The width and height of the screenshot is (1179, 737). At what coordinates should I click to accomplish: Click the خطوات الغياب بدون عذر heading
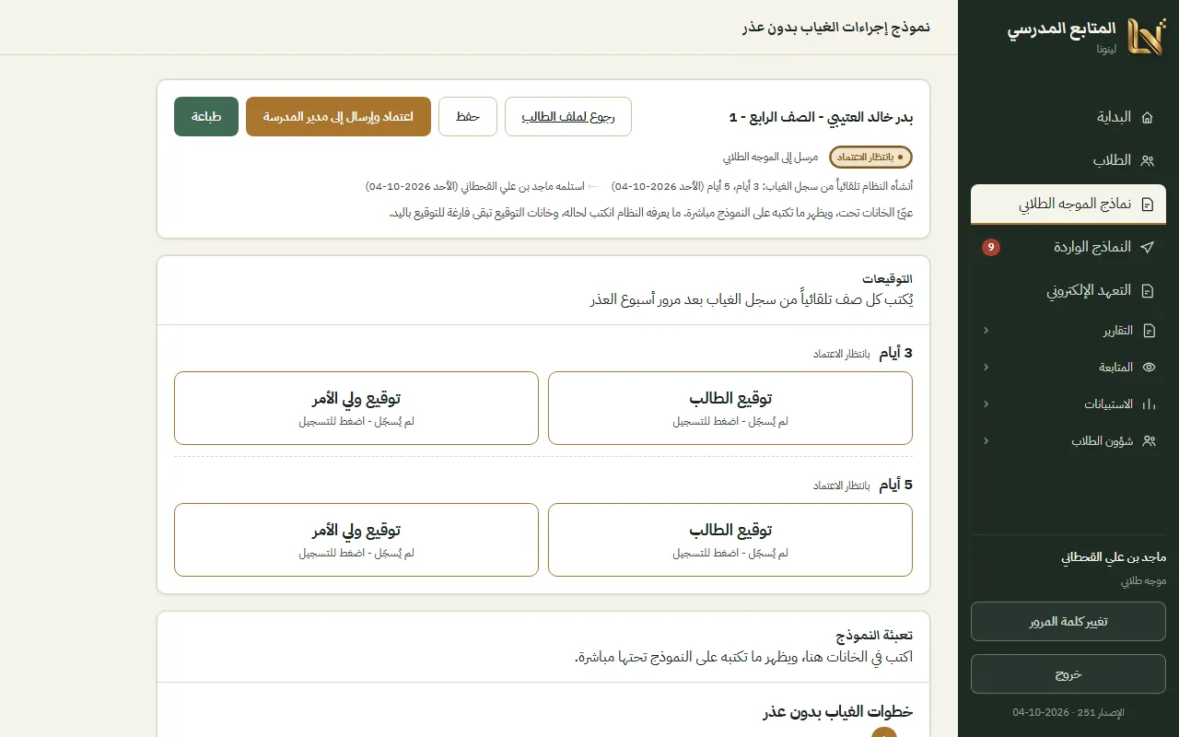tap(838, 711)
